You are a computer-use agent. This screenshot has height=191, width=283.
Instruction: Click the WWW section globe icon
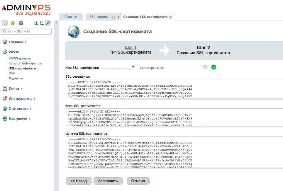point(5,52)
